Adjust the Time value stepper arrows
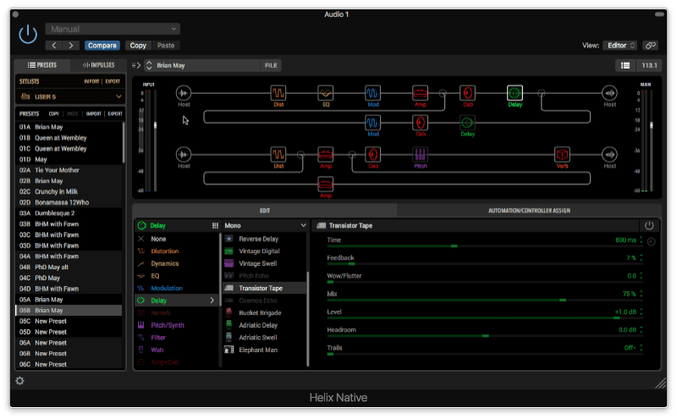Screen dimensions: 677x419 [641, 240]
